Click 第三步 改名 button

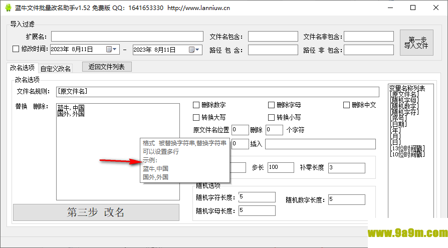(96, 212)
